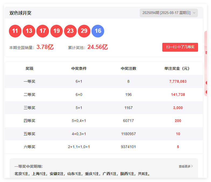Viewport: 211px width, 182px height.
Task: Click the 奖项 column header
Action: 29,68
